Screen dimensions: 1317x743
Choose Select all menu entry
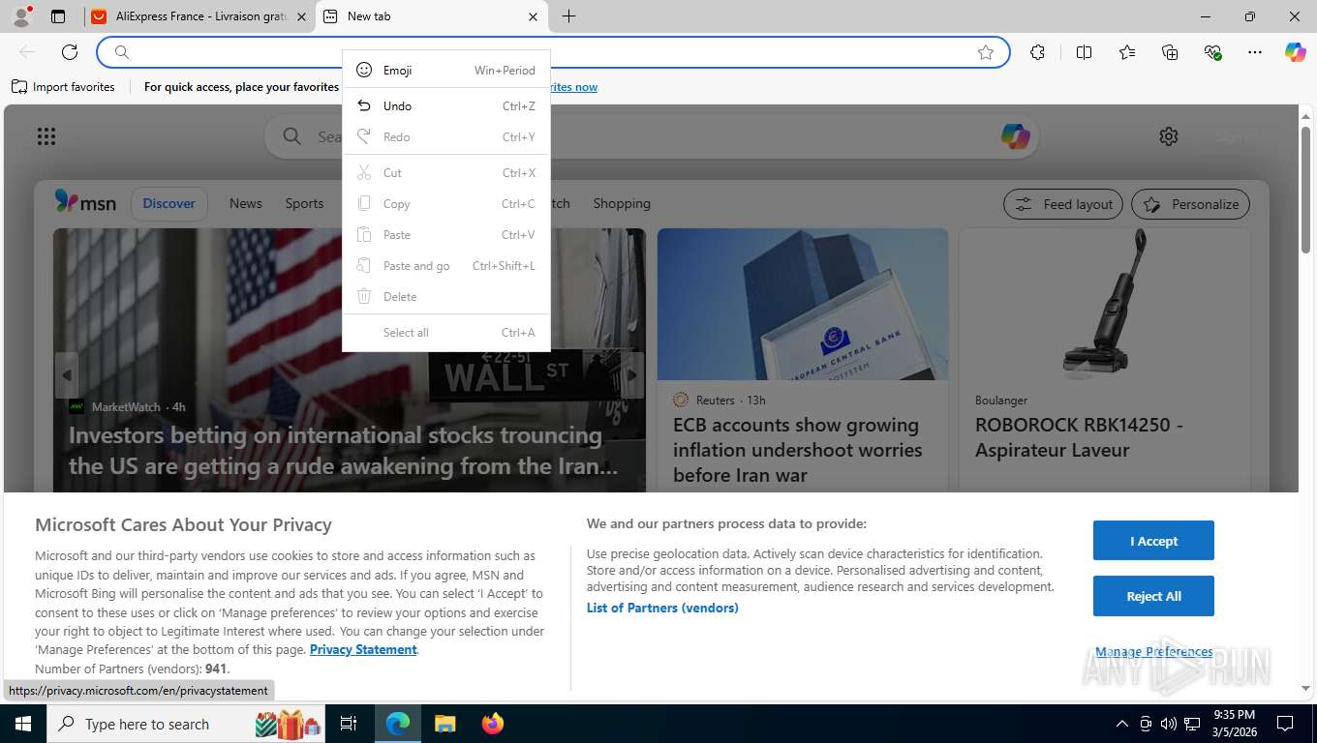446,333
